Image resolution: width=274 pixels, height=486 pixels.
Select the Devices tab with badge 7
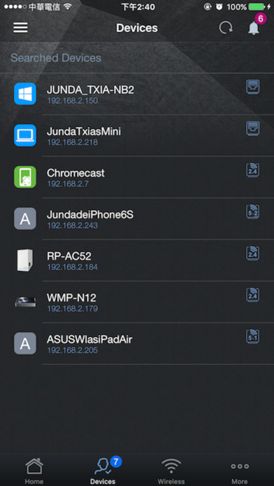[x=103, y=471]
